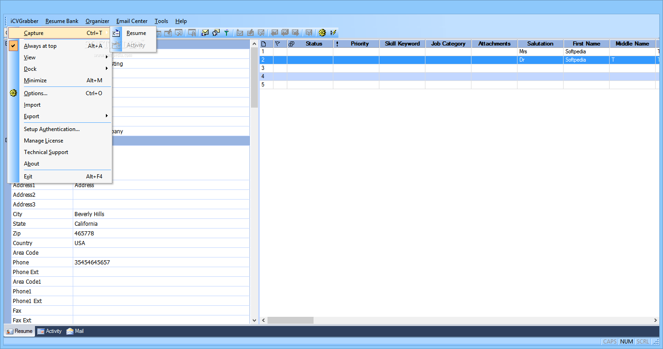Open the Tools menu
Viewport: 663px width, 349px height.
coord(161,21)
